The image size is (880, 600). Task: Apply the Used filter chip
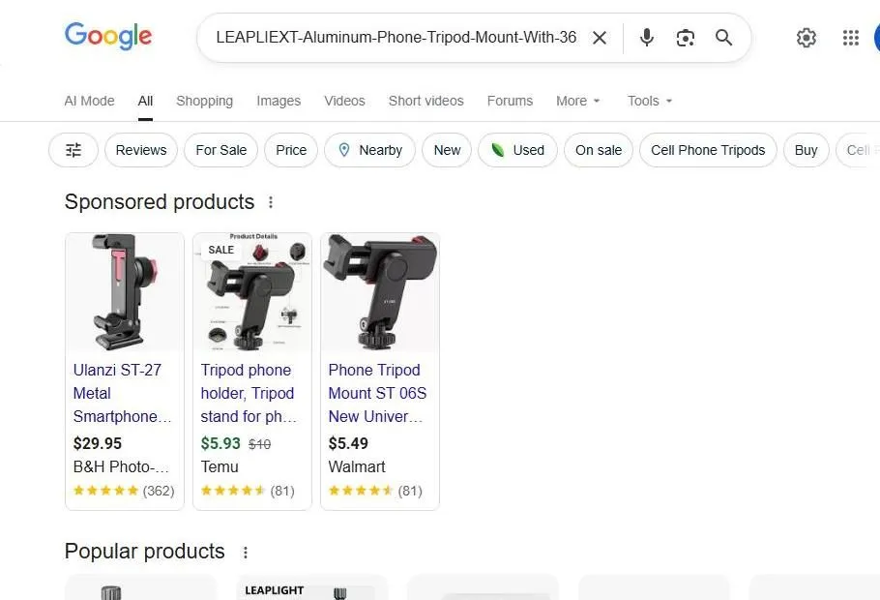pyautogui.click(x=517, y=150)
